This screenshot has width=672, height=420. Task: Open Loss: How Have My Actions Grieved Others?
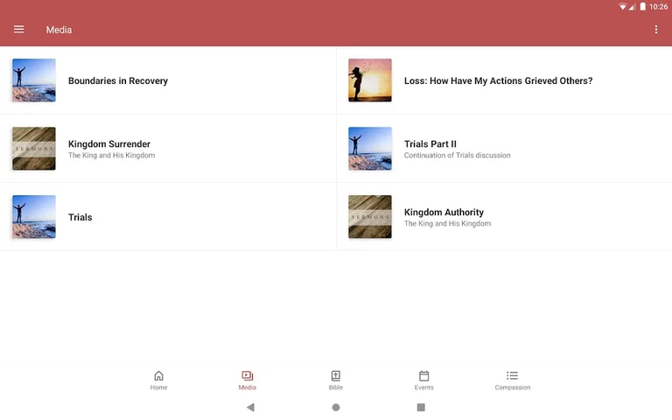(498, 80)
